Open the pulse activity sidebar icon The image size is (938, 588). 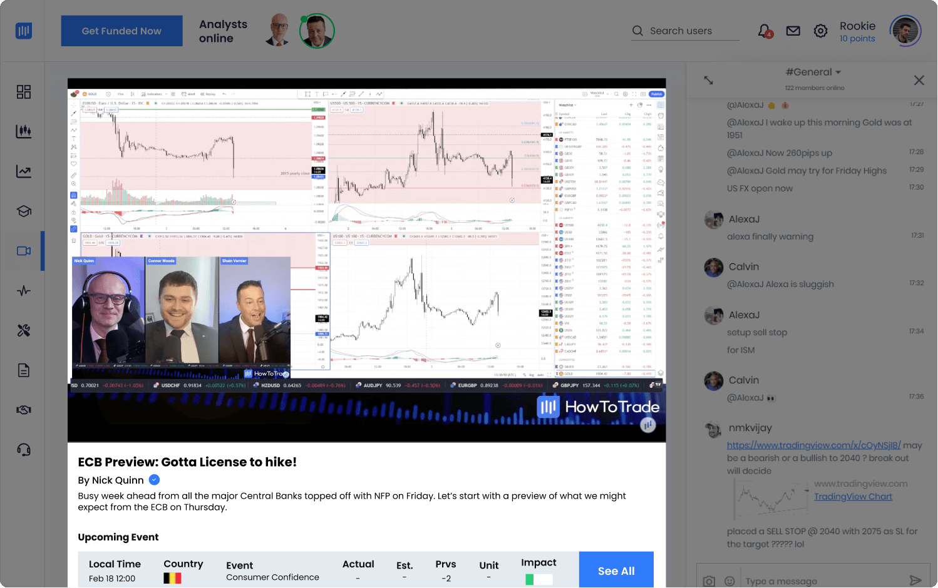(24, 291)
